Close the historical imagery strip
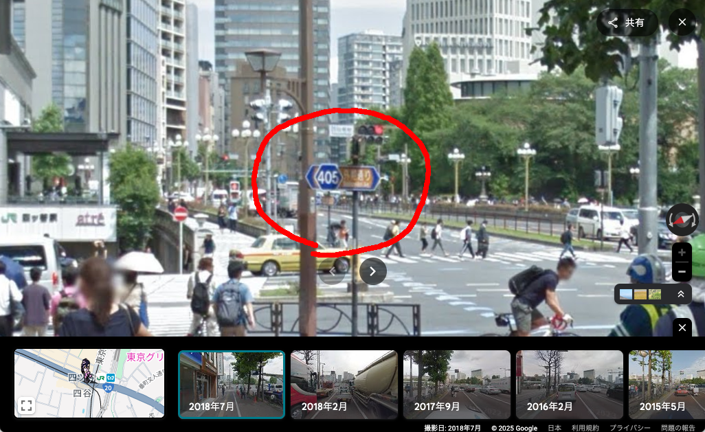Image resolution: width=705 pixels, height=432 pixels. tap(682, 328)
